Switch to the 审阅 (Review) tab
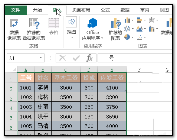The width and height of the screenshot is (177, 140). point(145,10)
